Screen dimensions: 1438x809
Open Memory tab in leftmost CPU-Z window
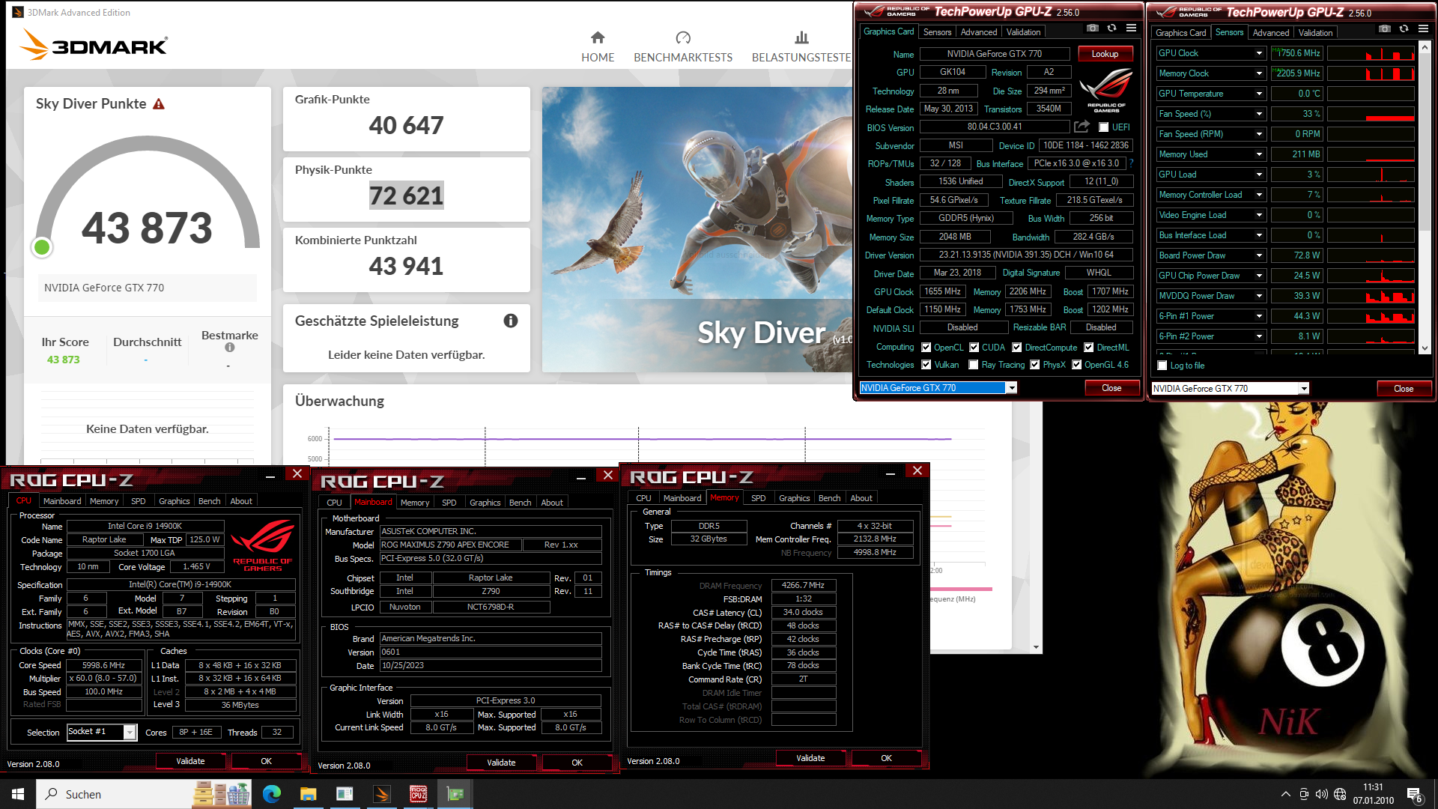coord(104,501)
